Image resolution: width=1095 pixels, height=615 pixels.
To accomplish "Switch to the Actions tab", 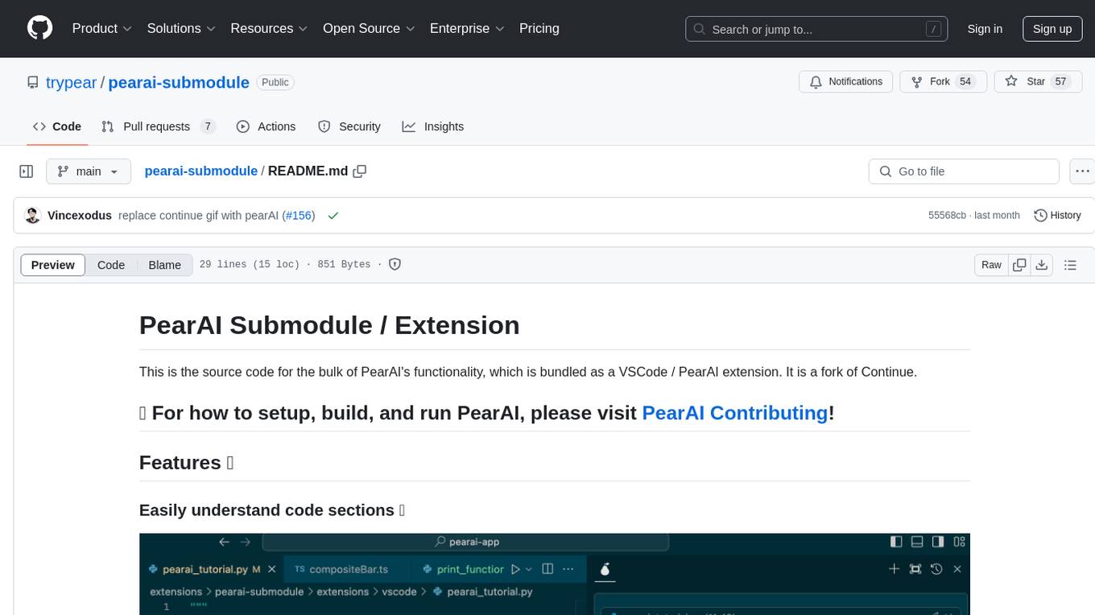I will pos(267,126).
